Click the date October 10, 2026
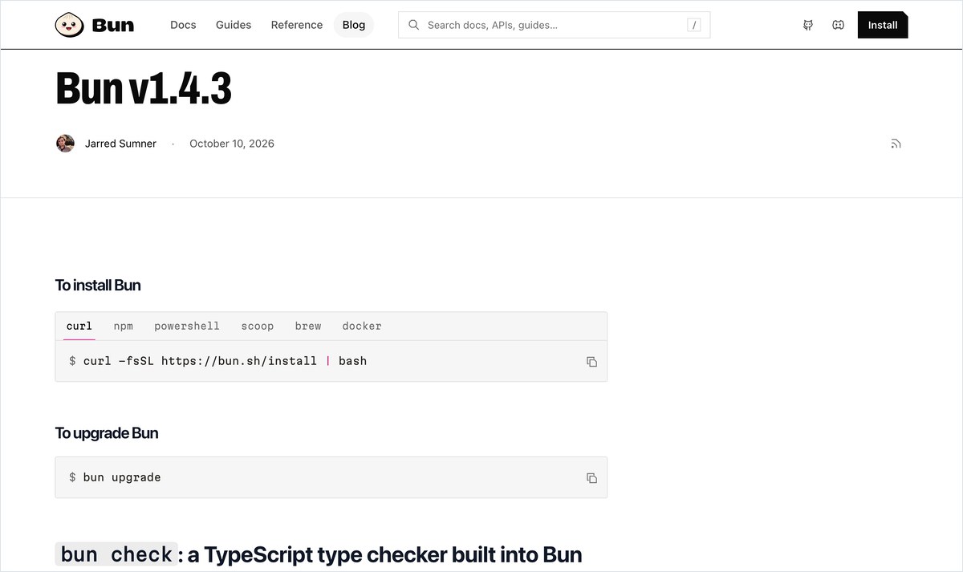The width and height of the screenshot is (963, 572). pyautogui.click(x=232, y=144)
